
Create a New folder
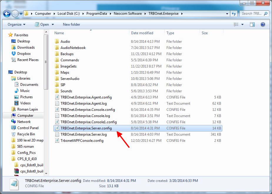tap(71, 24)
